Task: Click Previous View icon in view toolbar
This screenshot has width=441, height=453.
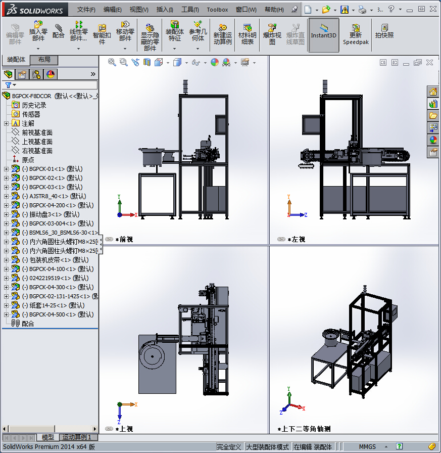Action: coord(135,62)
